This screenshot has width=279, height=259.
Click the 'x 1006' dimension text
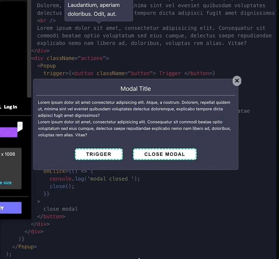(x=8, y=154)
